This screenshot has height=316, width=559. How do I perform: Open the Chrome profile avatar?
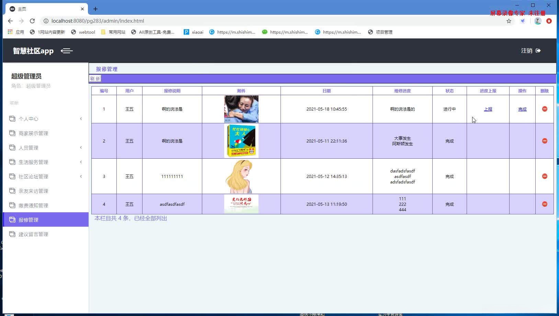[538, 21]
